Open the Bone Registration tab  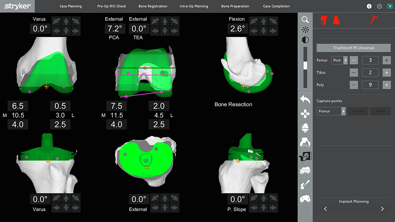[x=153, y=6]
